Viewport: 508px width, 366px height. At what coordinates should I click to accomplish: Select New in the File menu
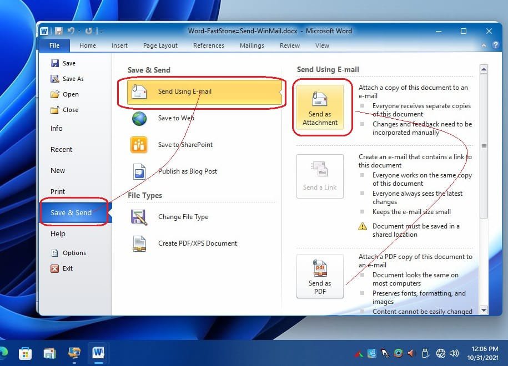(58, 171)
